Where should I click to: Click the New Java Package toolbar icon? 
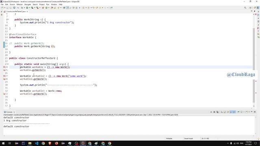click(43, 8)
